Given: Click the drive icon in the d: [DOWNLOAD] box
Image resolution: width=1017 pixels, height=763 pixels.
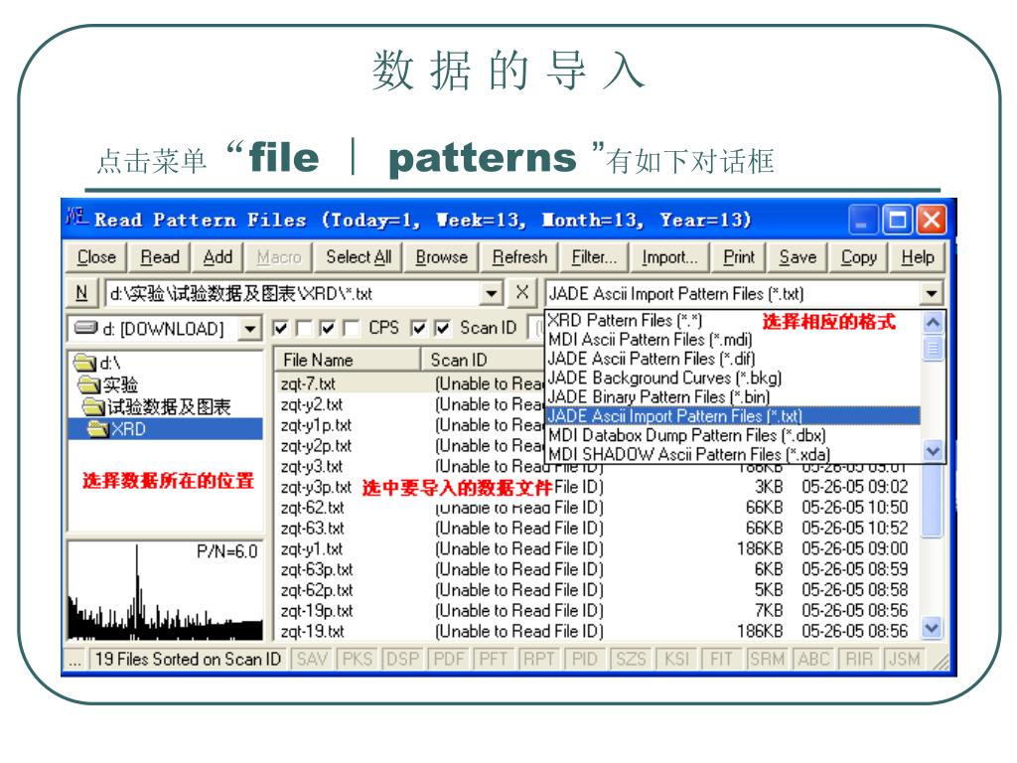Looking at the screenshot, I should (86, 328).
